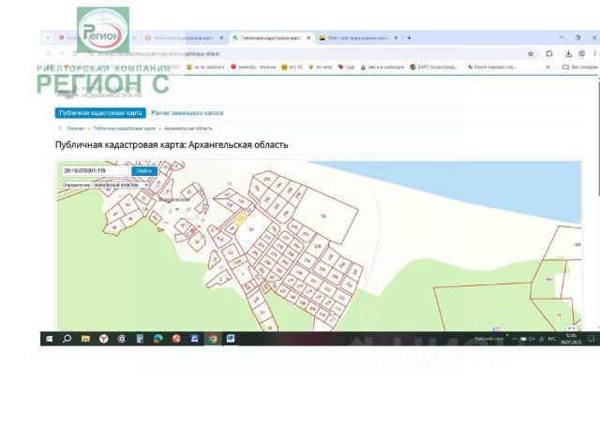The width and height of the screenshot is (600, 423).
Task: Open Microsoft Word from the taskbar
Action: click(231, 339)
